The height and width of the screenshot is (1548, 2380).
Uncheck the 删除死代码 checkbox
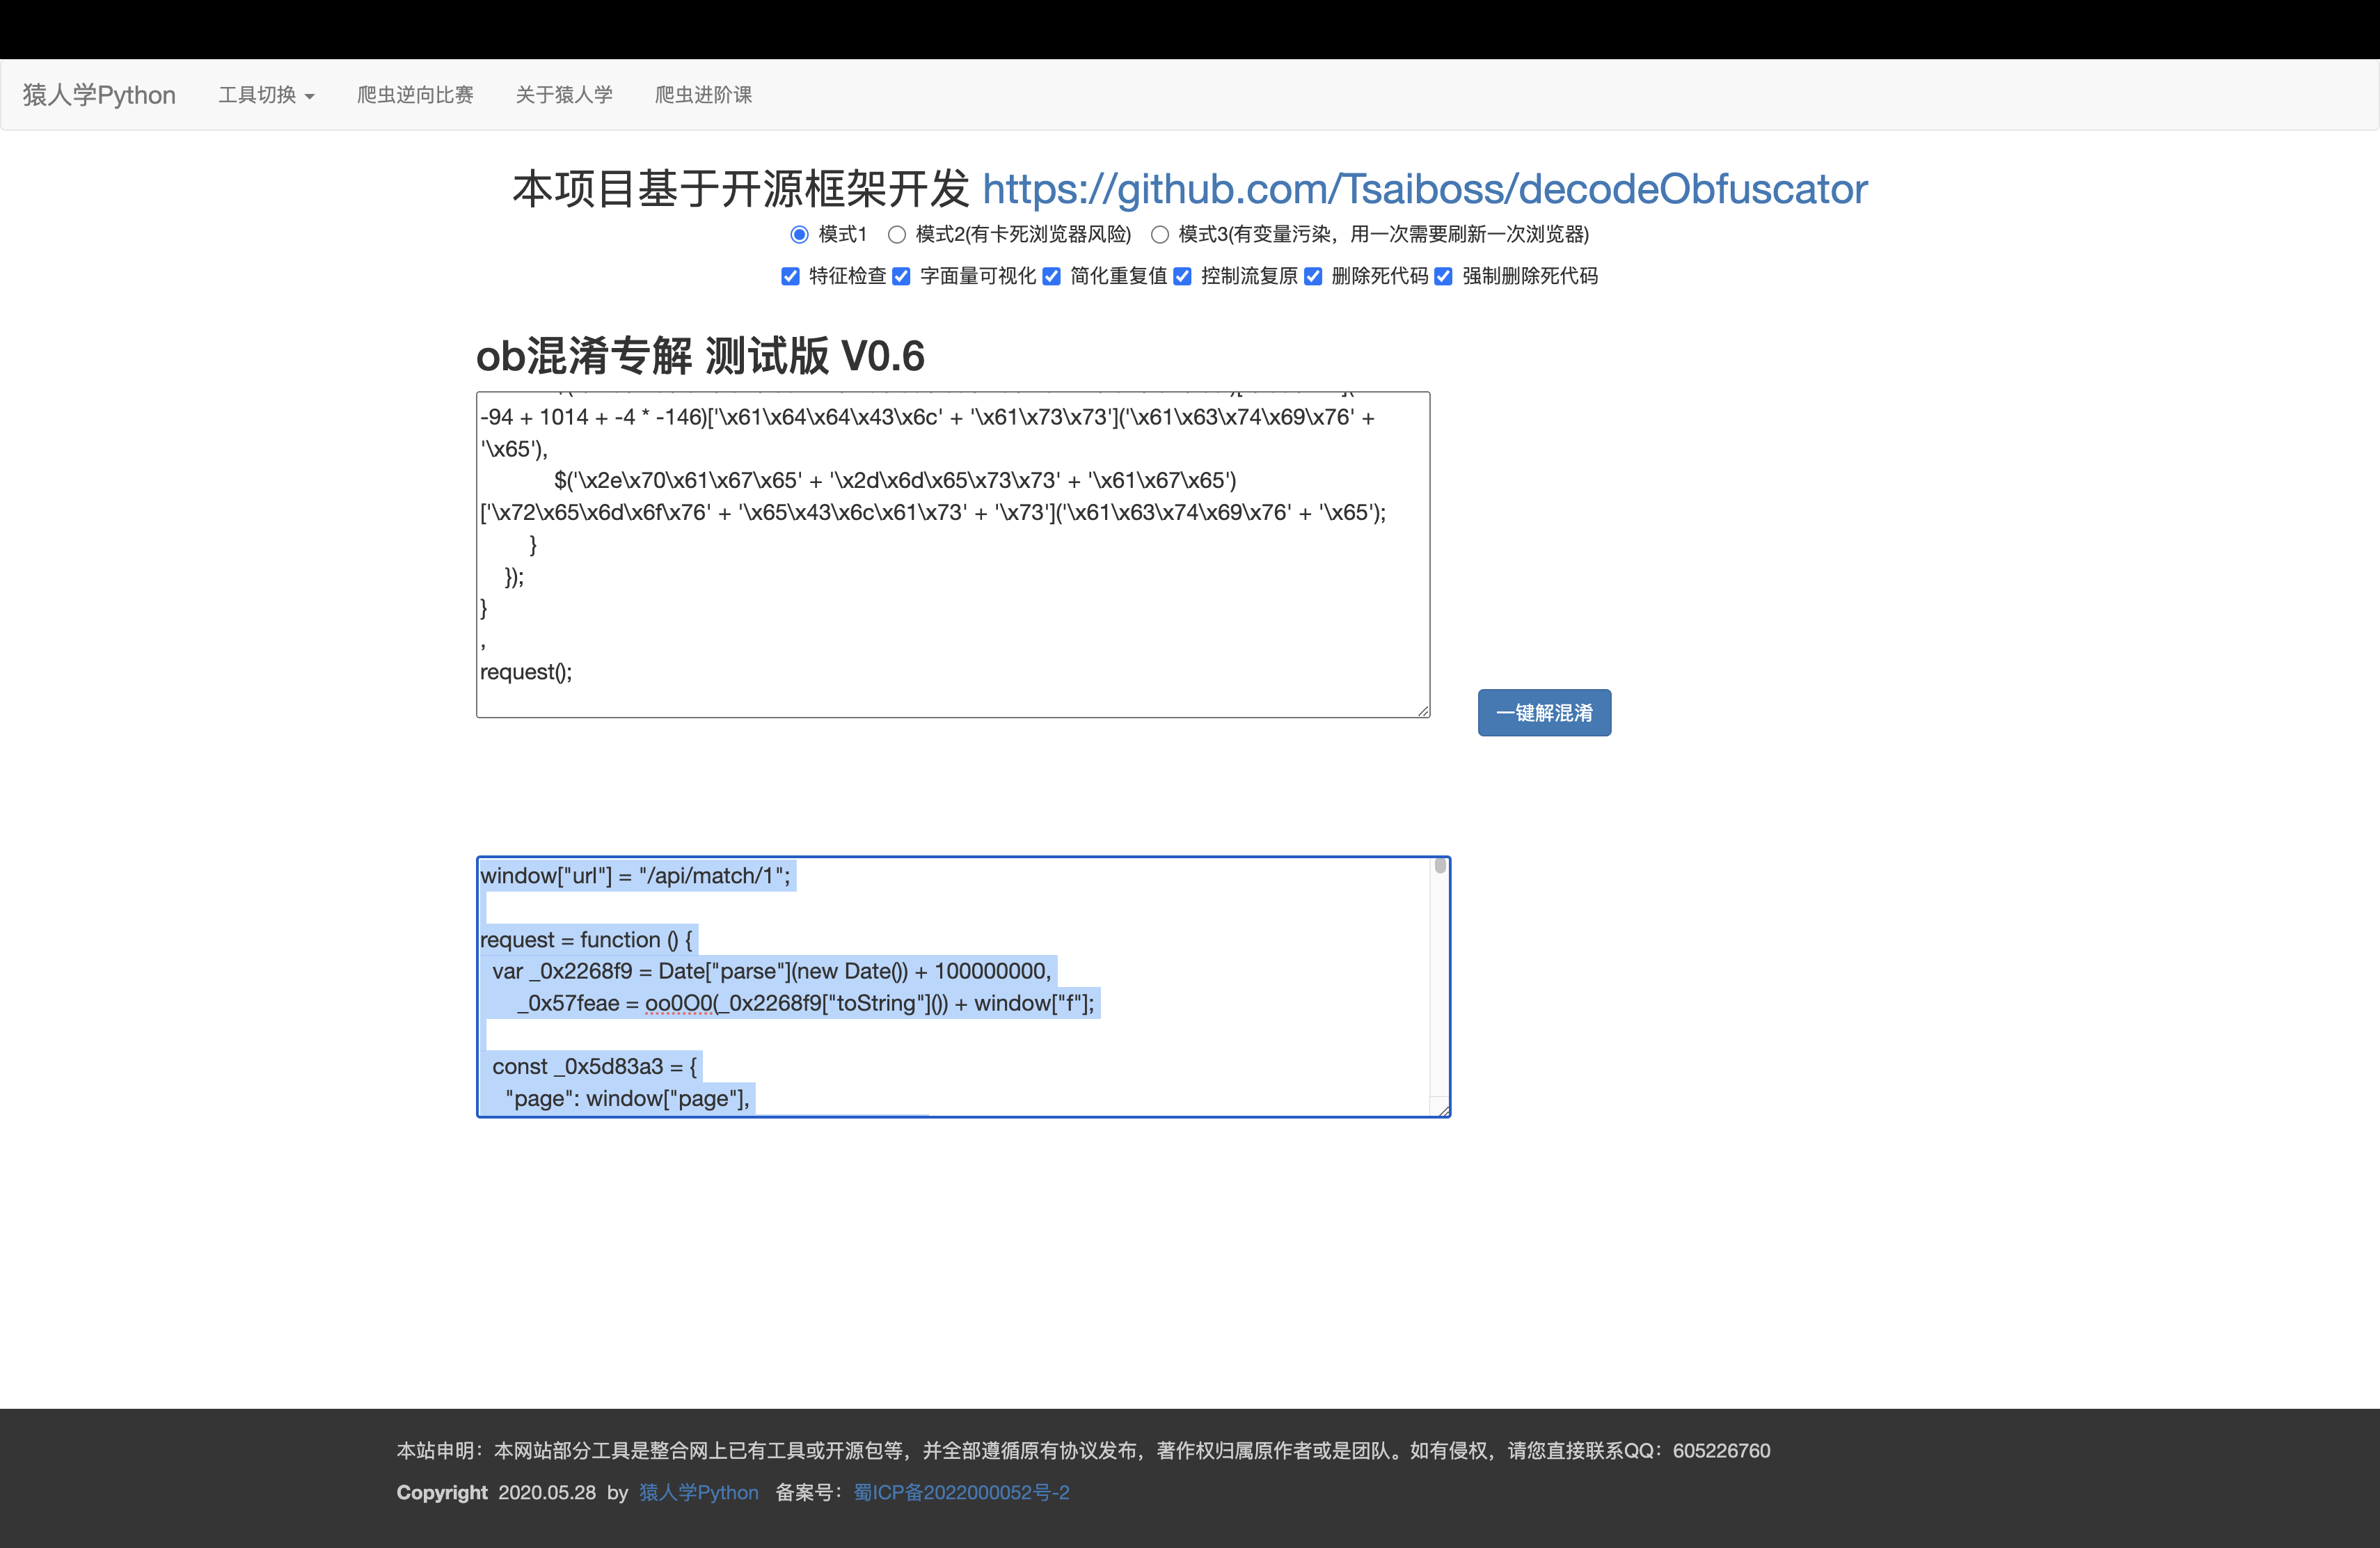pyautogui.click(x=1313, y=276)
